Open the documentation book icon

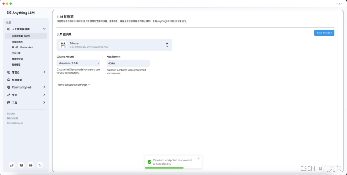click(x=21, y=165)
